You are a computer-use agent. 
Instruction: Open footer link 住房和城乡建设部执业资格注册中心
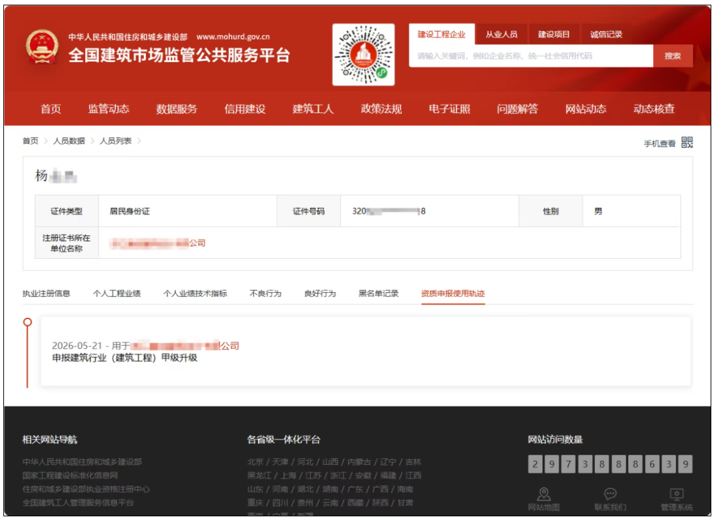click(x=86, y=490)
